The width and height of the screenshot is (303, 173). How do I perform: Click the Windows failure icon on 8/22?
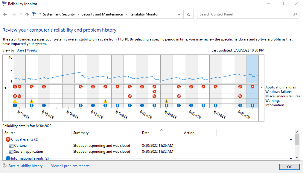[x=154, y=91]
